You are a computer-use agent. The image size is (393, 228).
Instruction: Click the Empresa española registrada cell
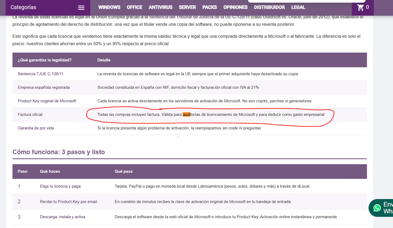pos(44,87)
